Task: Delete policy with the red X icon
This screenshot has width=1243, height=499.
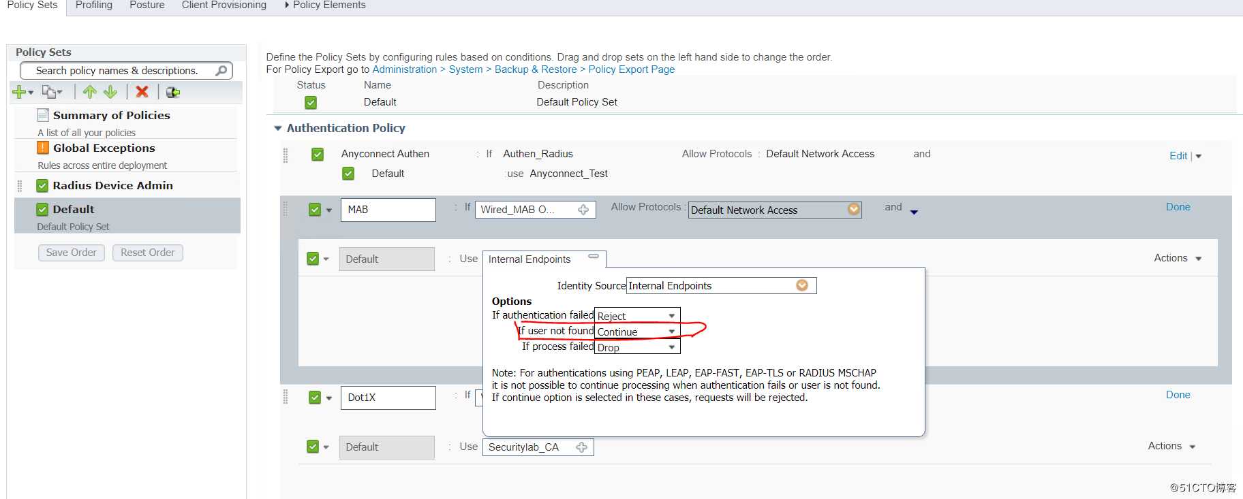Action: [x=142, y=92]
